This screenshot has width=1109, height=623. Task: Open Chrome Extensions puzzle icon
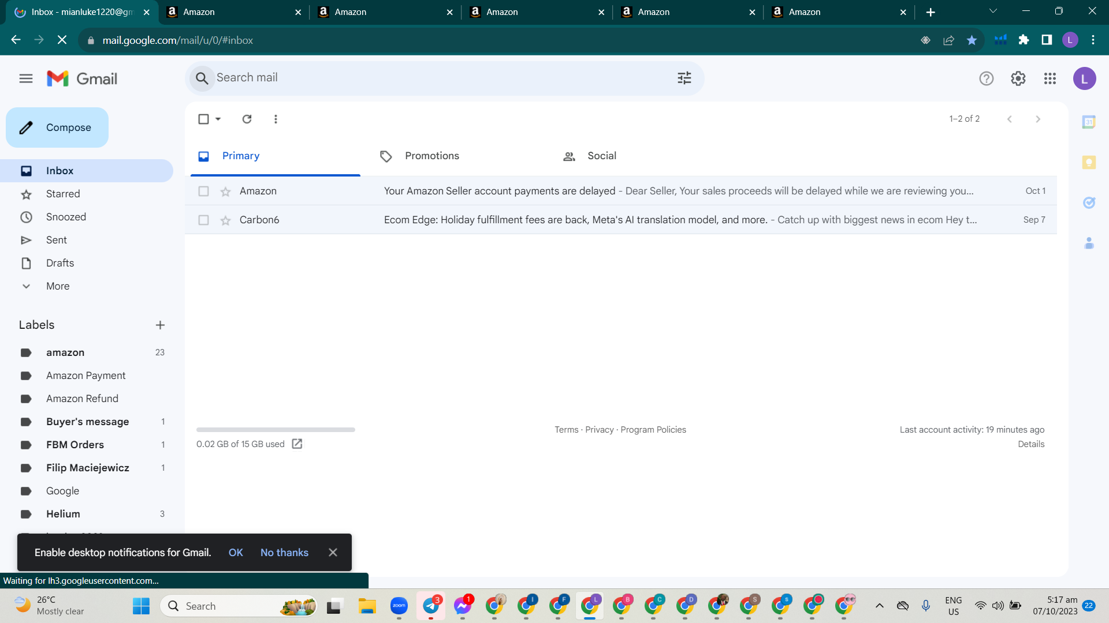(x=1024, y=40)
